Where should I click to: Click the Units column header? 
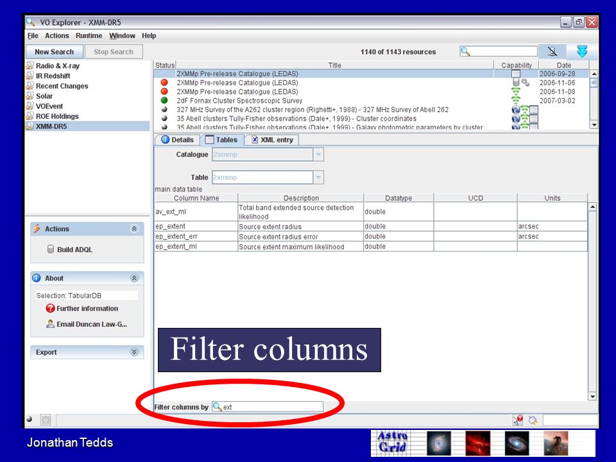coord(552,198)
